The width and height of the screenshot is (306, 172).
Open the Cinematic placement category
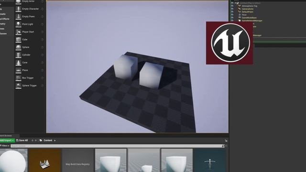coord(3,14)
